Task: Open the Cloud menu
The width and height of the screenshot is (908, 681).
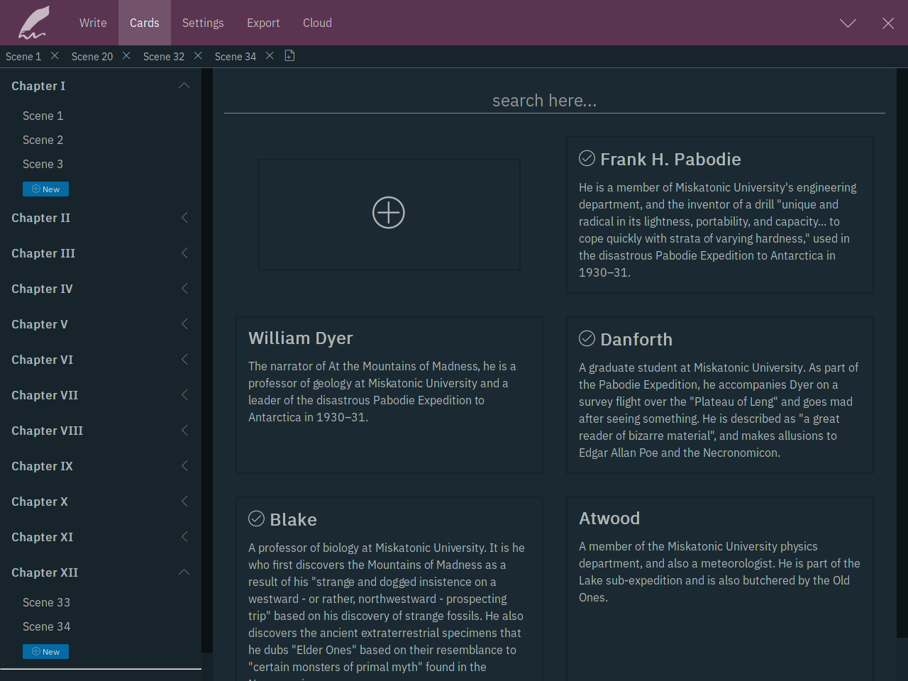Action: (x=317, y=23)
